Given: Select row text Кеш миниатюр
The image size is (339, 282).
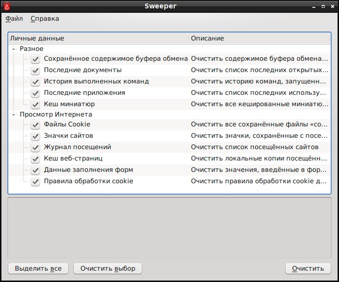Looking at the screenshot, I should click(x=70, y=104).
